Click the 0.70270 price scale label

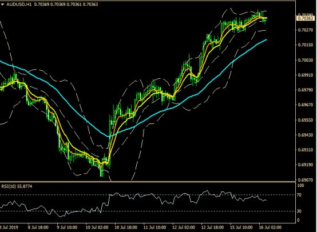[306, 30]
